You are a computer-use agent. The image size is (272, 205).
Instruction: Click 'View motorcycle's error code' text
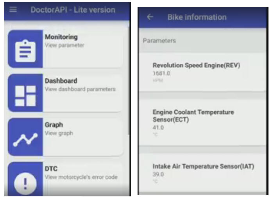81,177
